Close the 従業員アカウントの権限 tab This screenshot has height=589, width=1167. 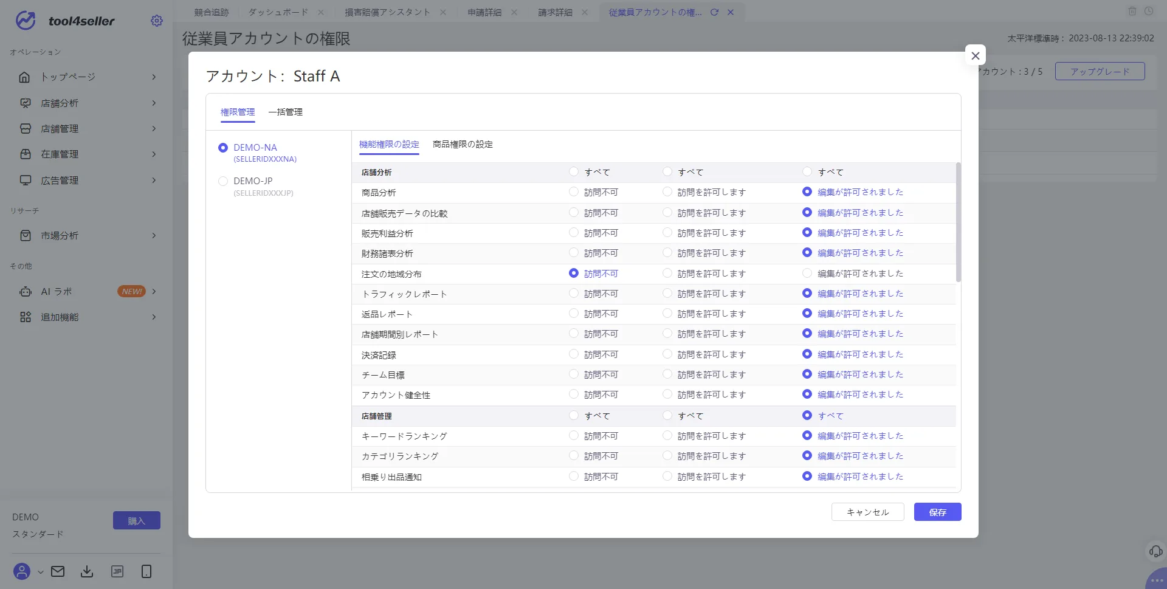click(731, 12)
